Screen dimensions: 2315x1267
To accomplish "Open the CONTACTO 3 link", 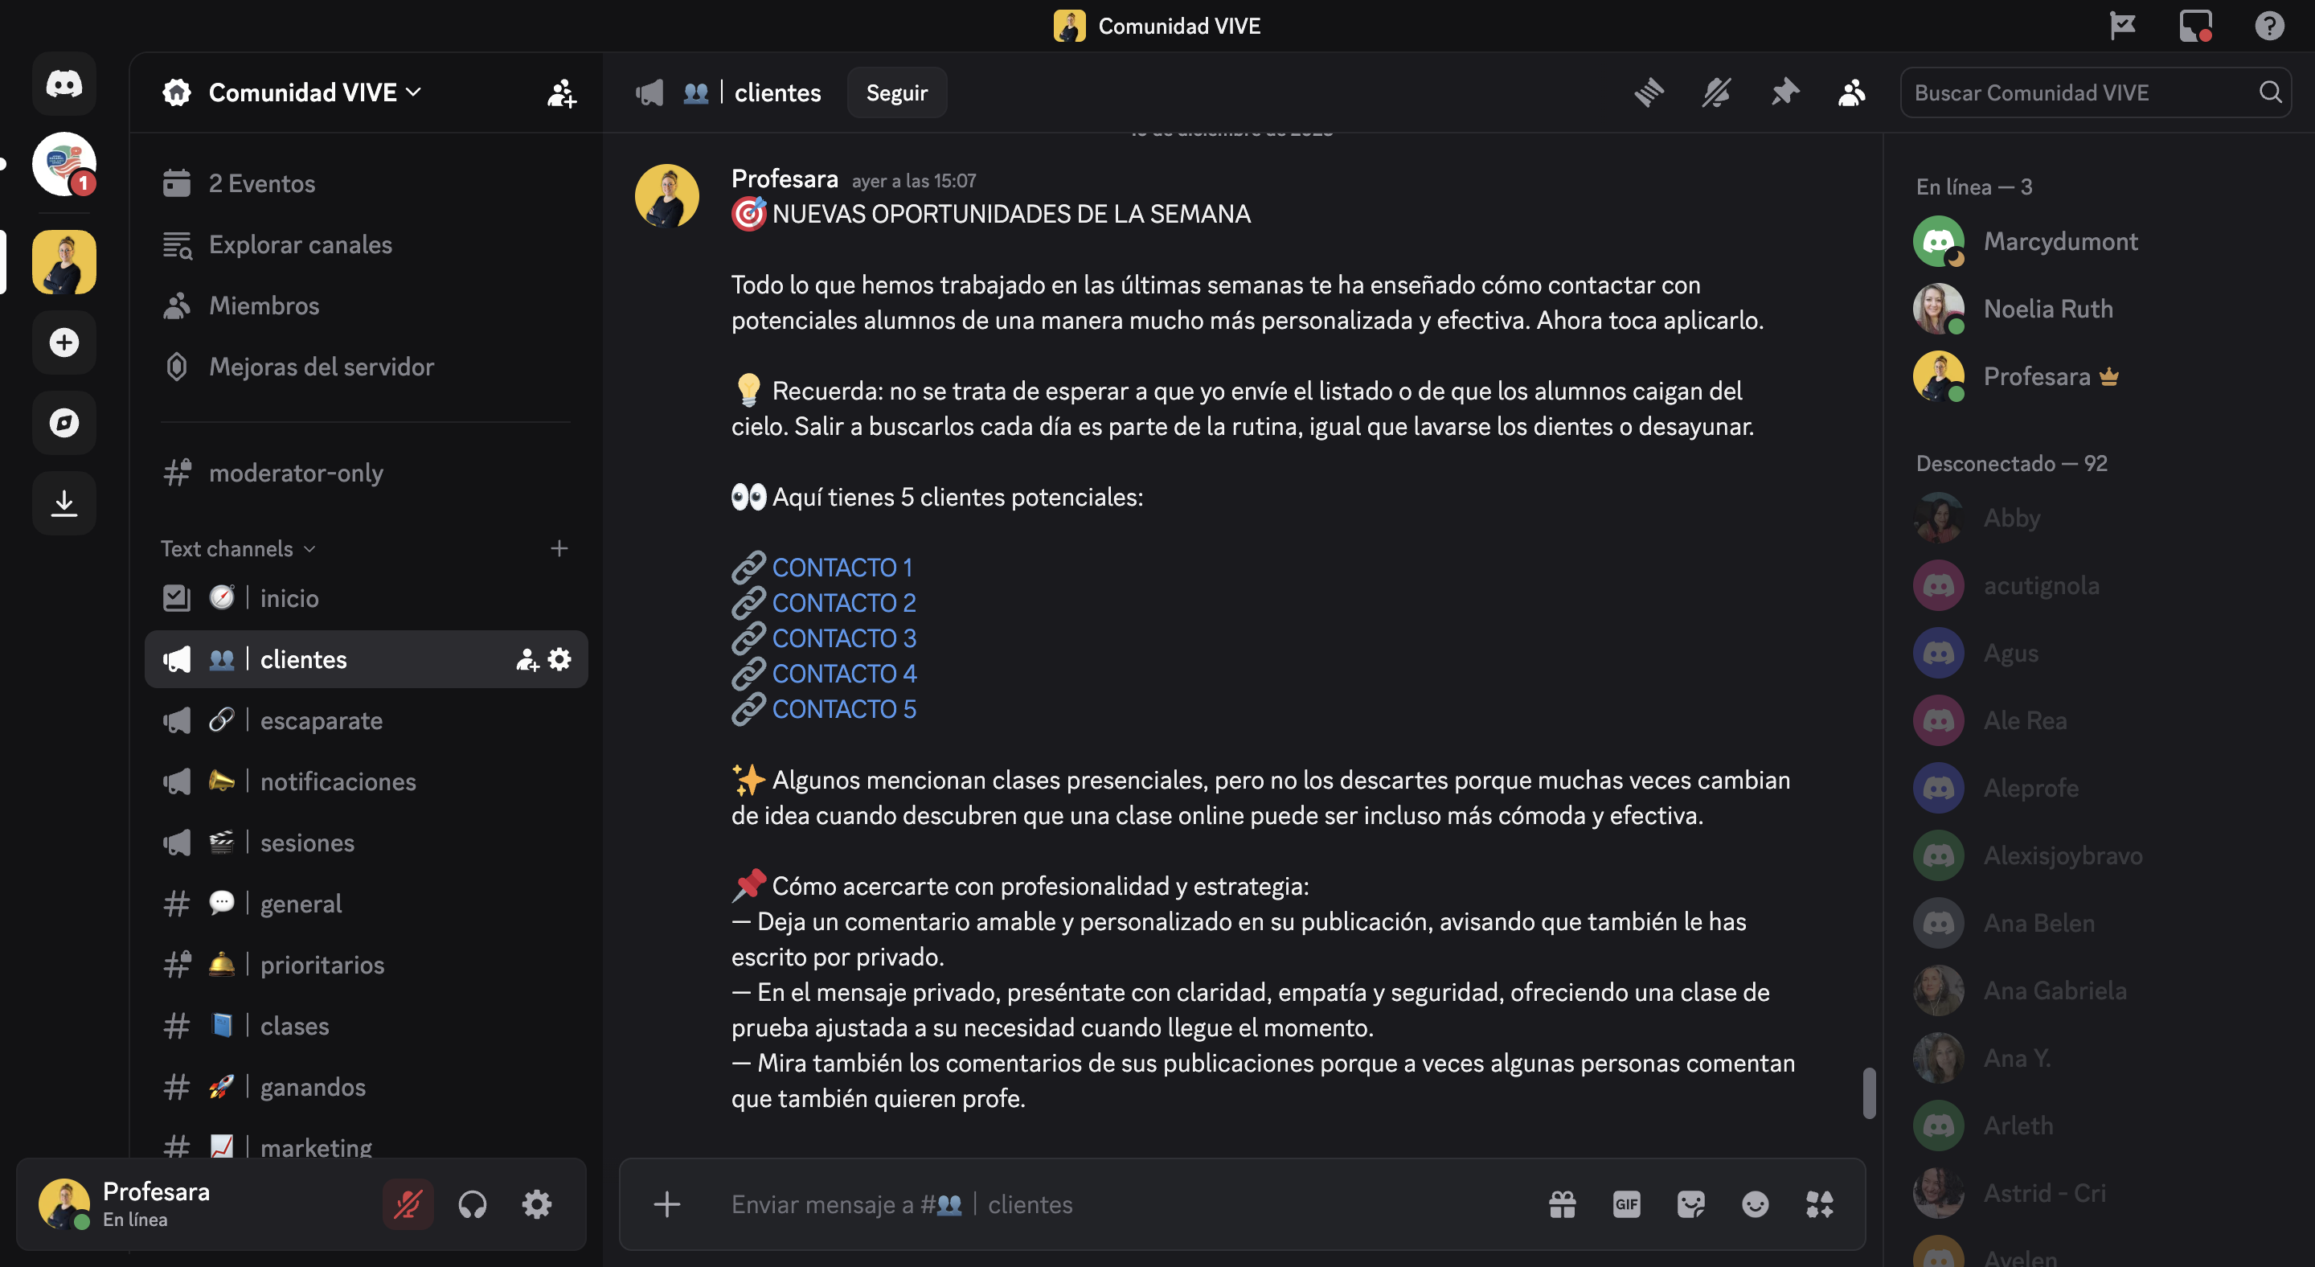I will click(x=843, y=638).
